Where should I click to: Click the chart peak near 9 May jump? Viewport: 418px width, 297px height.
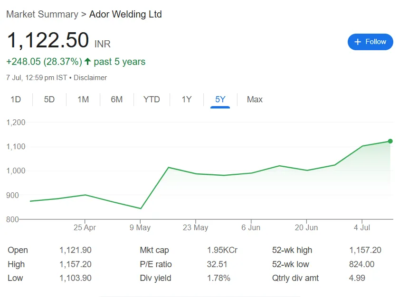[168, 167]
